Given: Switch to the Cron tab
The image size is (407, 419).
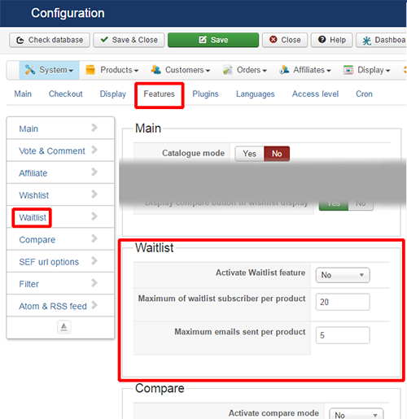Looking at the screenshot, I should pyautogui.click(x=364, y=94).
